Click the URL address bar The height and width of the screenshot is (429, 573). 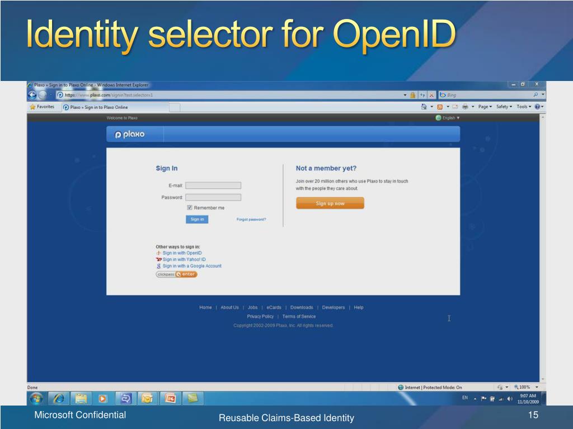click(232, 95)
